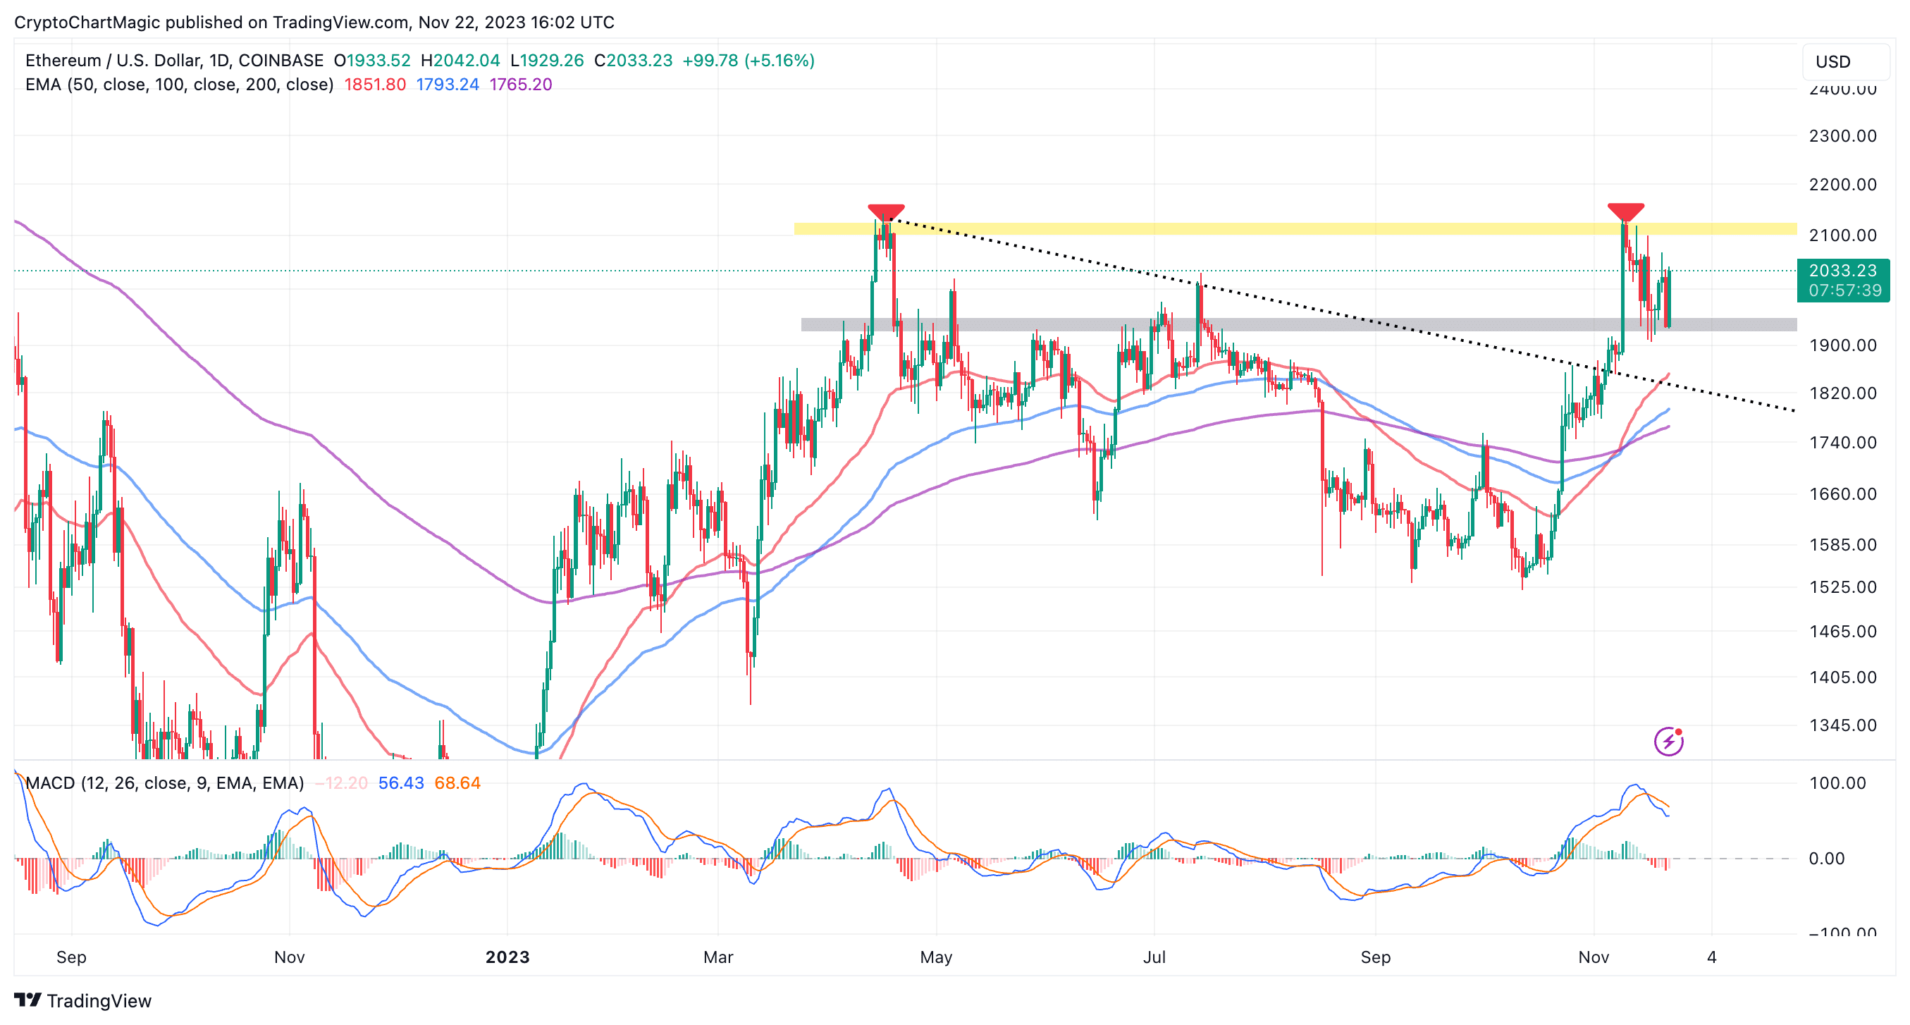Click the 2300.00 price axis label

pyautogui.click(x=1843, y=136)
